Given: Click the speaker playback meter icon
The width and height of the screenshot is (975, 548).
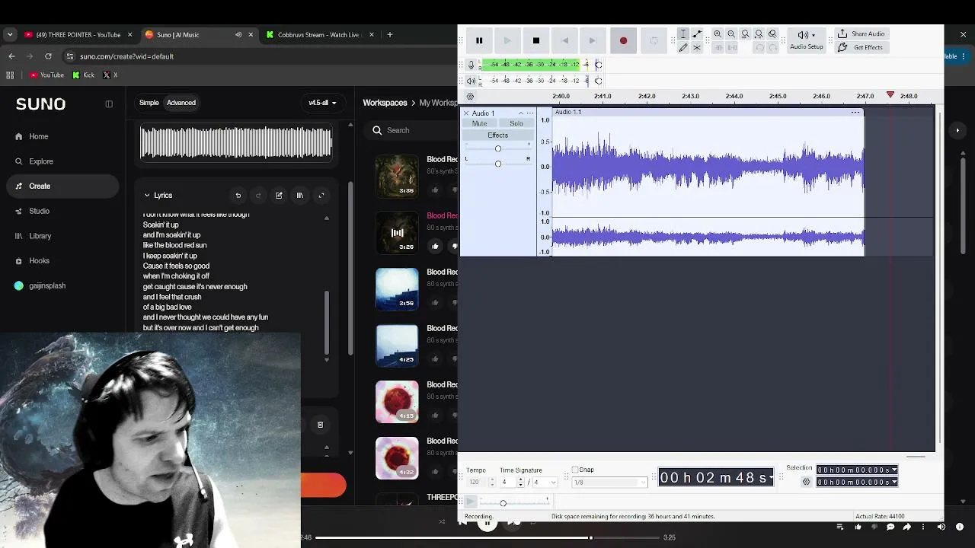Looking at the screenshot, I should [471, 81].
